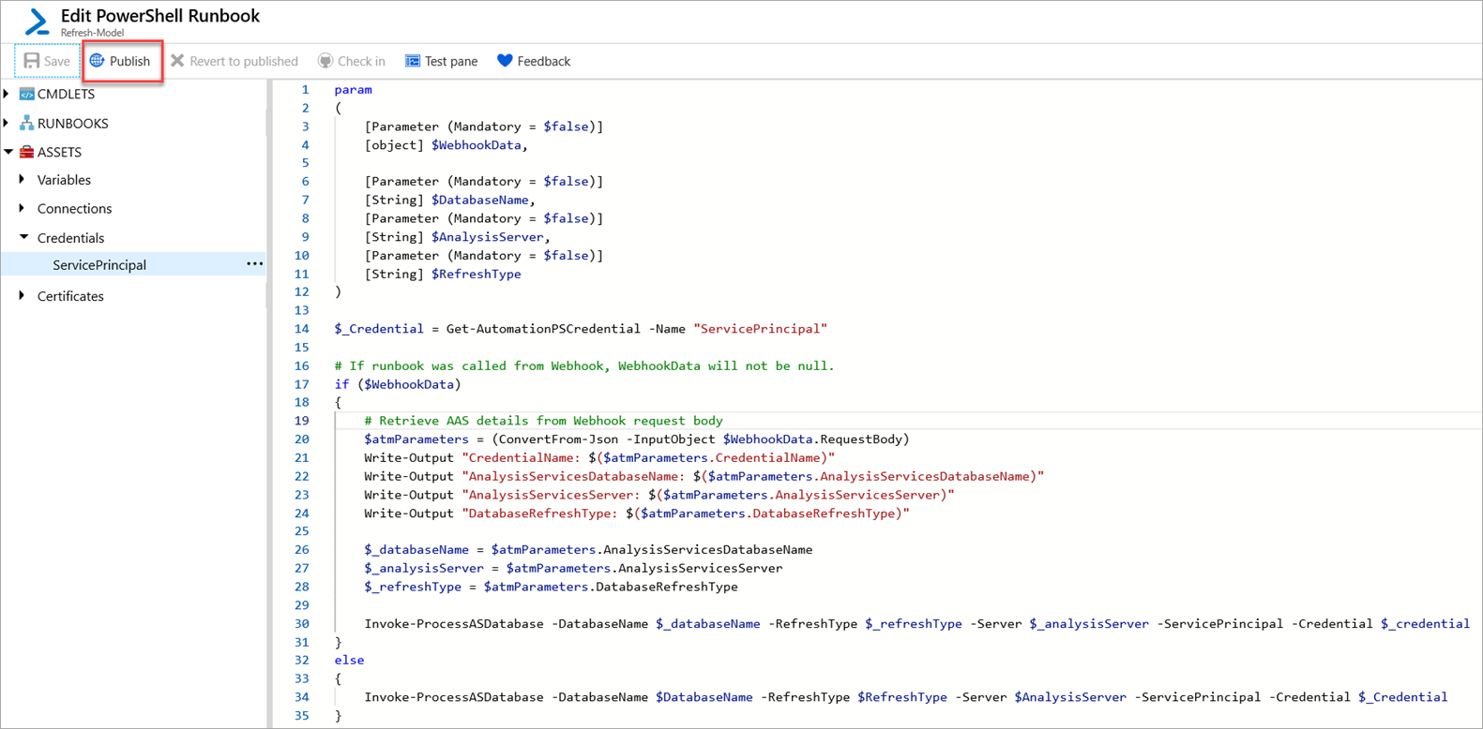This screenshot has width=1483, height=729.
Task: Select the ServicePrincipal credential item
Action: coord(99,265)
